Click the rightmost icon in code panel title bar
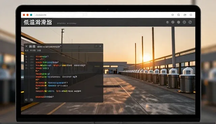Screen dimensions: 216x124 click(x=100, y=46)
